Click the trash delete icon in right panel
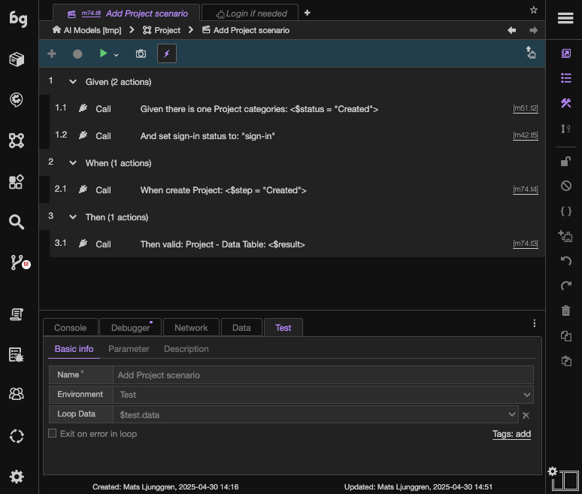Image resolution: width=582 pixels, height=494 pixels. point(565,311)
